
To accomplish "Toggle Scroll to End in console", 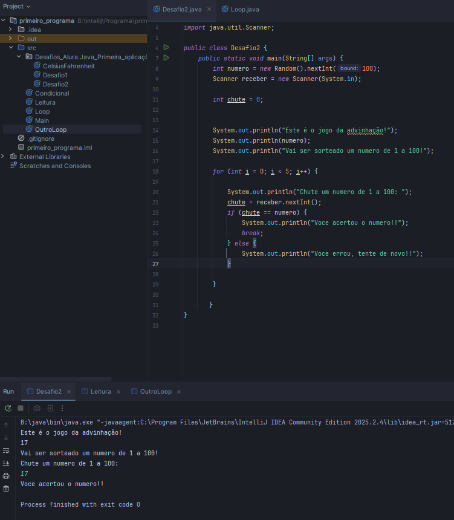I will click(6, 463).
